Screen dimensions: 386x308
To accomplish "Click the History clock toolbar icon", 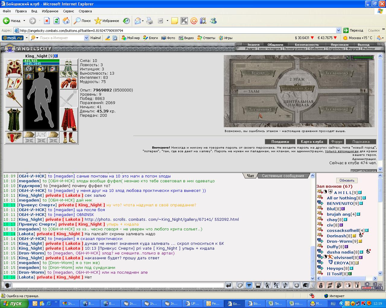I will point(126,21).
